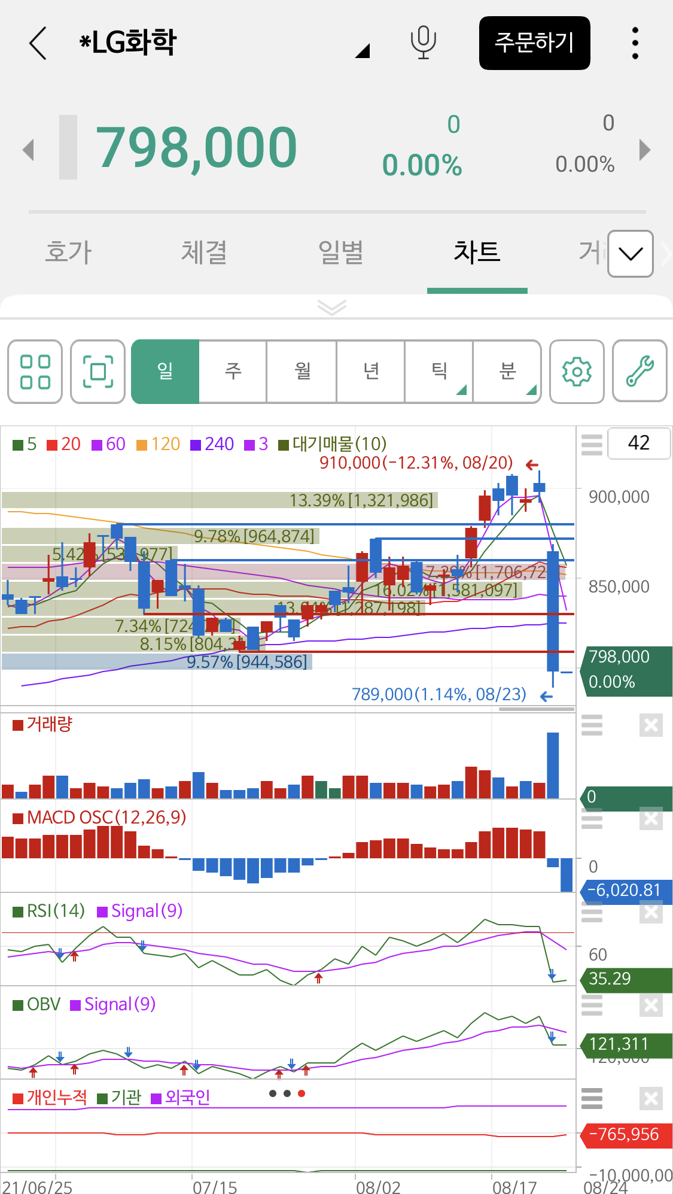Select yearly 년 chart period
673x1194 pixels.
tap(370, 372)
